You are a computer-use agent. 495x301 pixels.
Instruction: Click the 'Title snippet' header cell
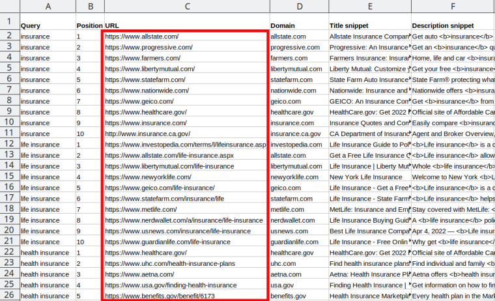pos(370,21)
